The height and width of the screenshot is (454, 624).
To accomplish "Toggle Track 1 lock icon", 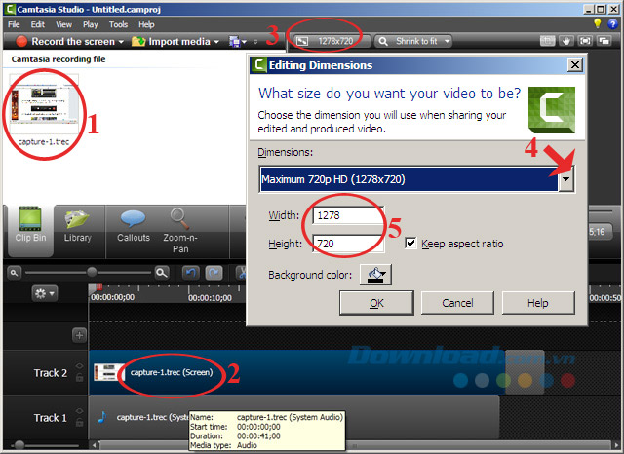I will (x=79, y=422).
